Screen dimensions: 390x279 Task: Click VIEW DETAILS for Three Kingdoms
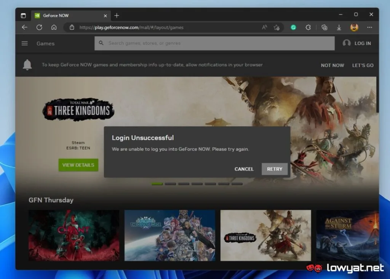pyautogui.click(x=78, y=165)
